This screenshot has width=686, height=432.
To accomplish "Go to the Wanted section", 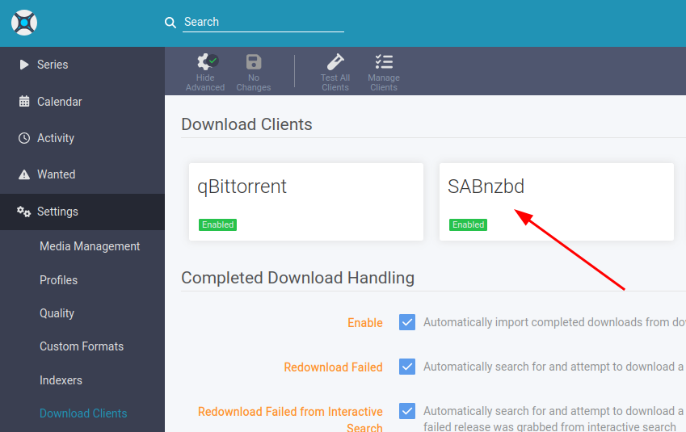I will click(56, 174).
